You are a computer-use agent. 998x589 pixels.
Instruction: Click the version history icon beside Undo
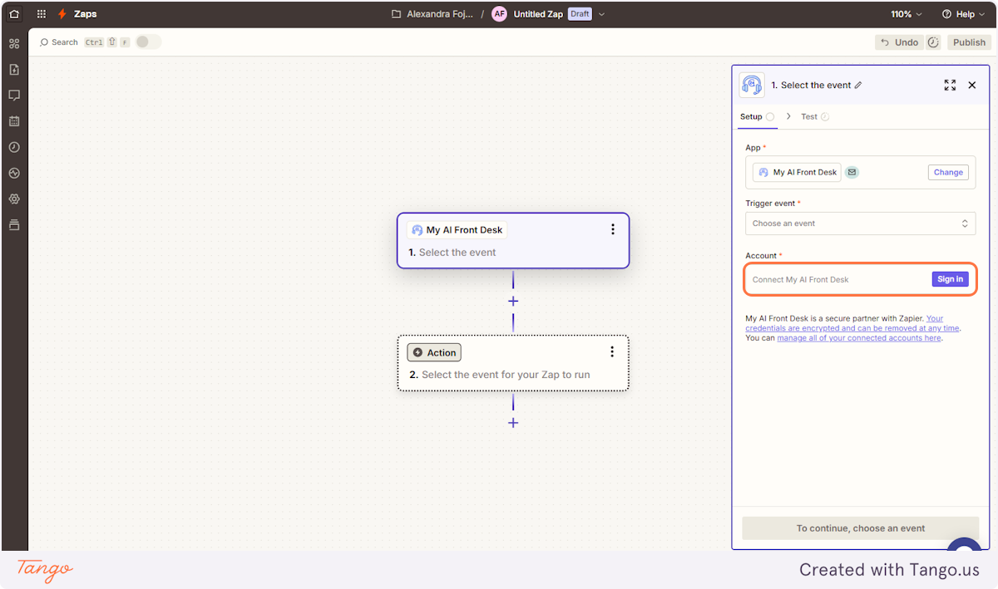coord(933,42)
